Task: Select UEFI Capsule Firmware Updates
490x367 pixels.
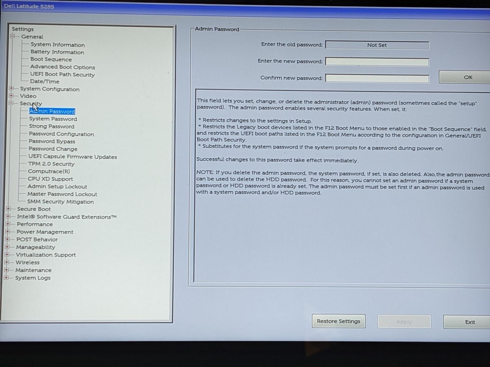Action: (73, 157)
